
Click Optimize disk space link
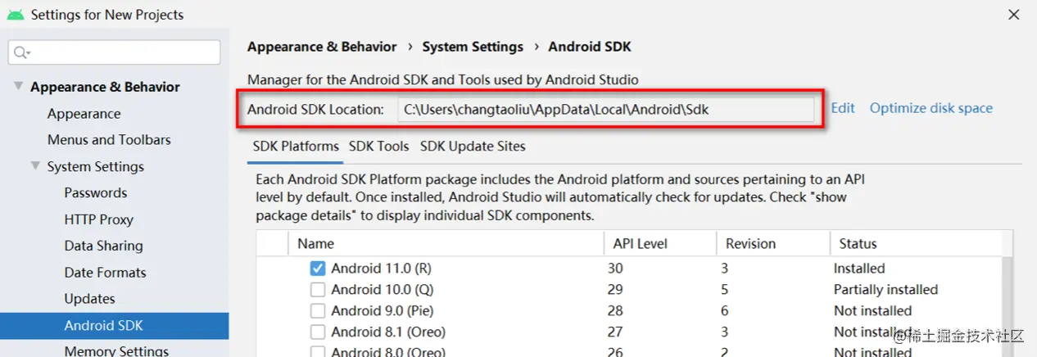pyautogui.click(x=931, y=108)
